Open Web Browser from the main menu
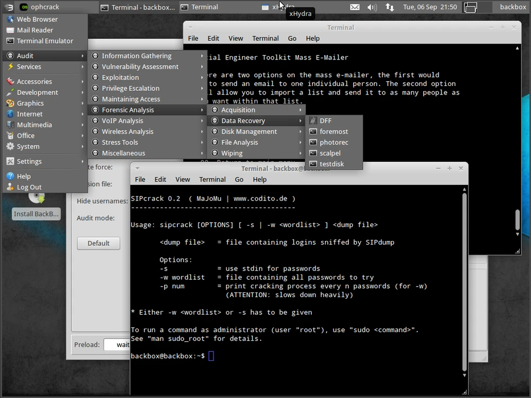Viewport: 531px width, 398px height. tap(37, 19)
